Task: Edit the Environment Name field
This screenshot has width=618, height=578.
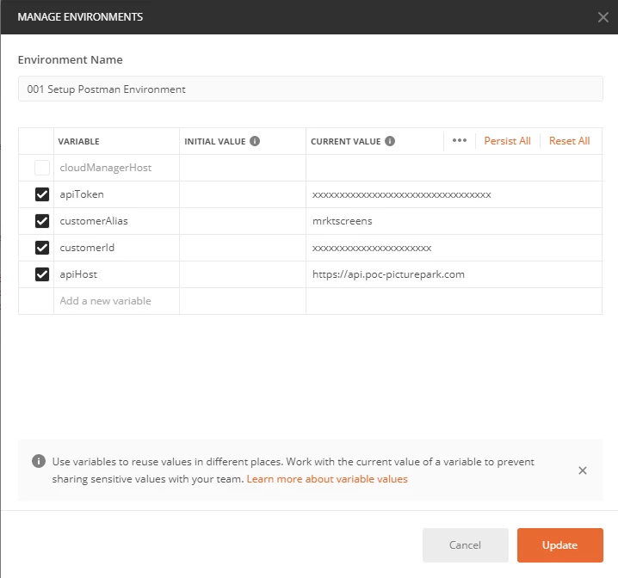Action: point(311,89)
